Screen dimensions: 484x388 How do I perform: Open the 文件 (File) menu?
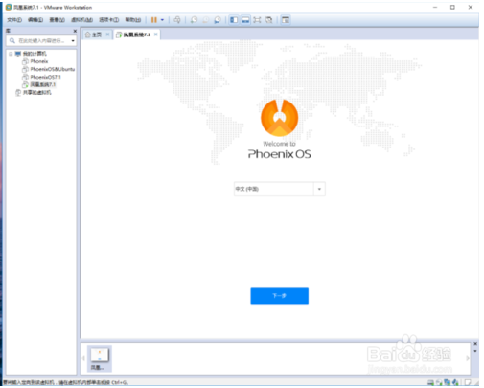tap(14, 20)
